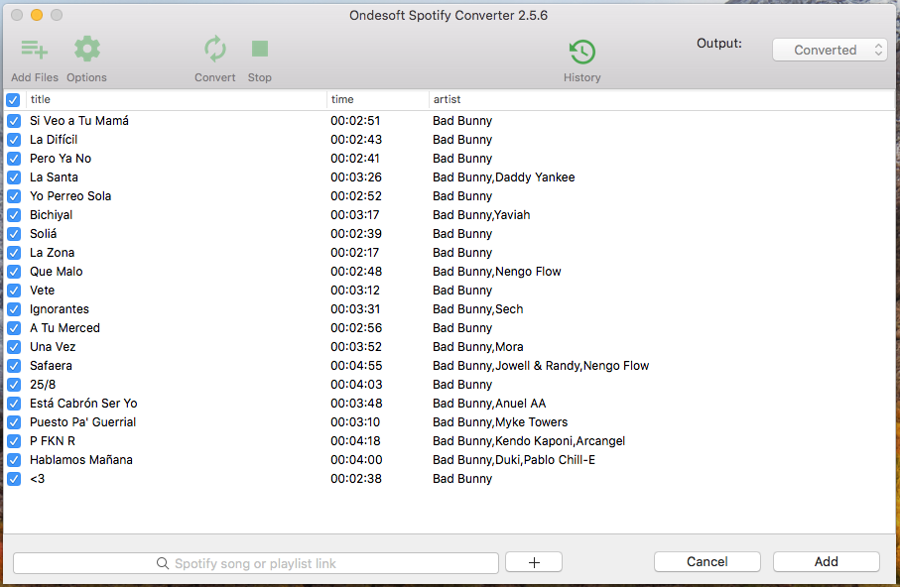Click the Puesto Pa' Guerrial title
Viewport: 900px width, 587px height.
click(82, 422)
